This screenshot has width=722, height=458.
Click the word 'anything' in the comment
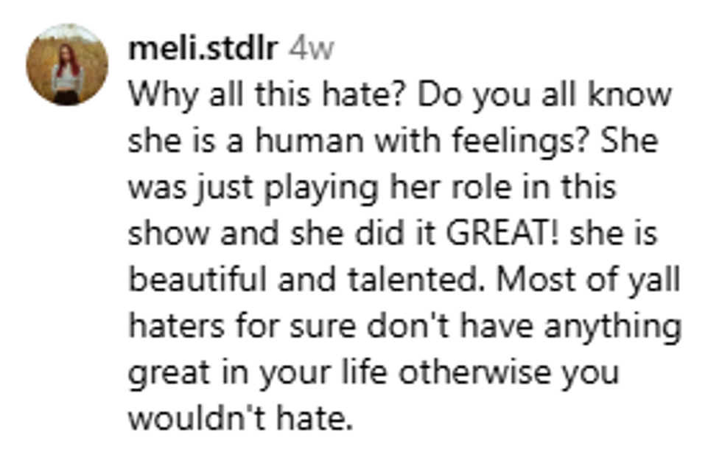coord(619,326)
